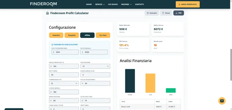Screen dimensions: 232x110
Task: Edit the Setup Iniziale field
Action: 94,52
